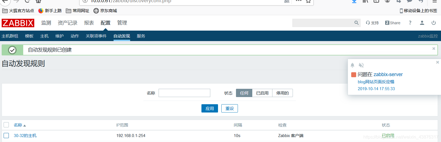Click the 重设 reset button
The width and height of the screenshot is (441, 142).
point(230,108)
